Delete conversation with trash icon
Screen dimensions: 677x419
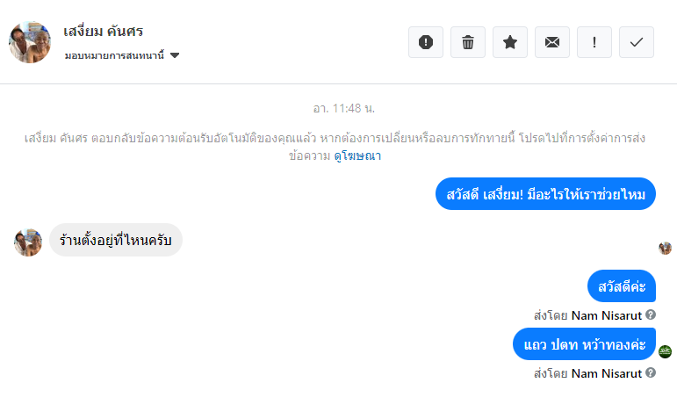click(x=468, y=42)
